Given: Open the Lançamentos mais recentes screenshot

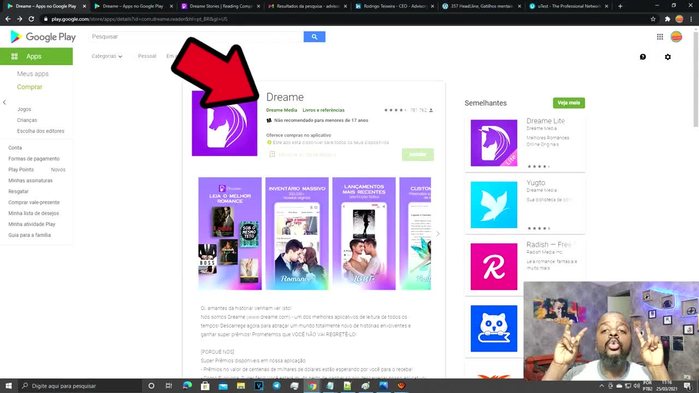Looking at the screenshot, I should 364,234.
